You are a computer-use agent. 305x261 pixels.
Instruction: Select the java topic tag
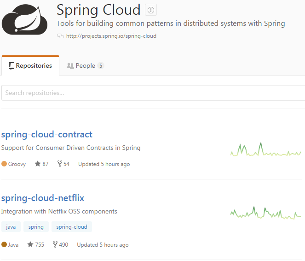pos(11,227)
